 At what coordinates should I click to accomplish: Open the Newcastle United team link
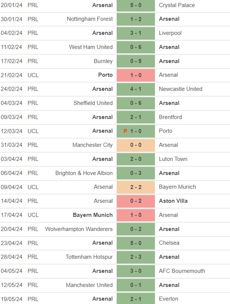coord(181,89)
